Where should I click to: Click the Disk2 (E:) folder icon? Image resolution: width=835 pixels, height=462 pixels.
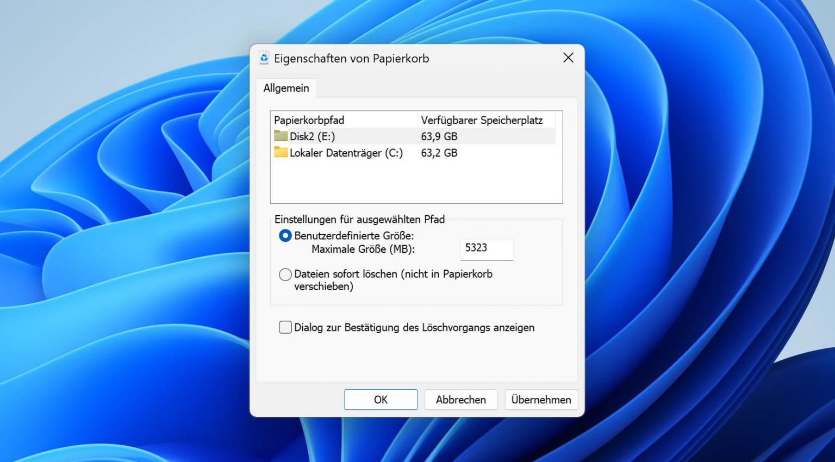(281, 136)
